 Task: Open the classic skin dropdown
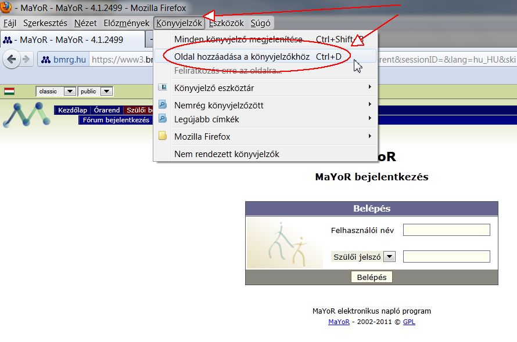tap(56, 91)
